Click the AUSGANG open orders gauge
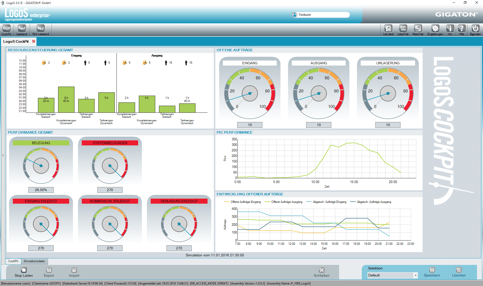Screen dimensions: 483x286 click(x=319, y=93)
